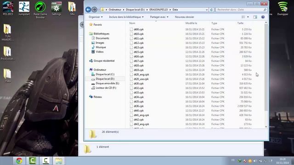Open the Partager avec dropdown
Screen dimensions: 294x165
point(159,17)
